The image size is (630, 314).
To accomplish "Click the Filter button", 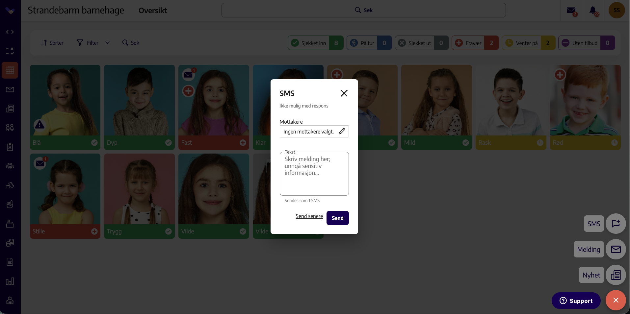I will tap(88, 43).
